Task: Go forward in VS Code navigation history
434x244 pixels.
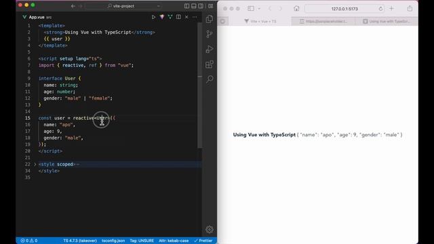Action: click(81, 6)
